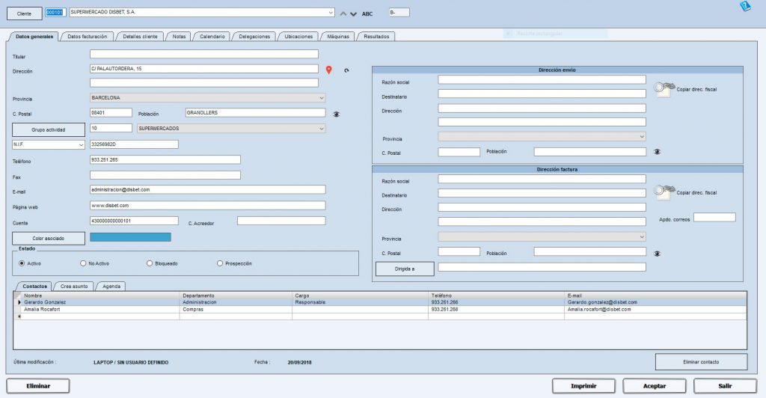The width and height of the screenshot is (766, 398).
Task: Click the Amalia.rocafort@disbet.com email cell
Action: [x=655, y=310]
